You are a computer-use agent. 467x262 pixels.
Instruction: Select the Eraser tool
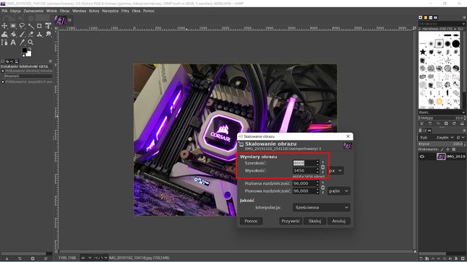coord(30,34)
